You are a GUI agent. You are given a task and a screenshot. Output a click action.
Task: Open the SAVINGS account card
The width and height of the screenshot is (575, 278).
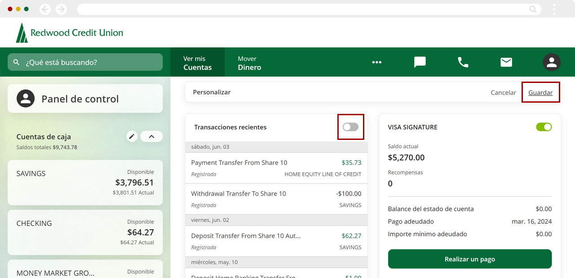coord(85,182)
